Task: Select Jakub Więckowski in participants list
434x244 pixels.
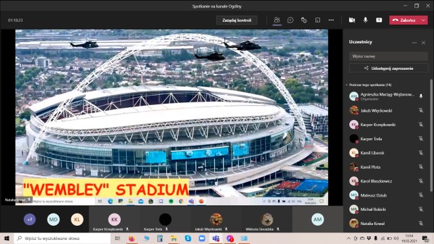Action: coord(387,110)
